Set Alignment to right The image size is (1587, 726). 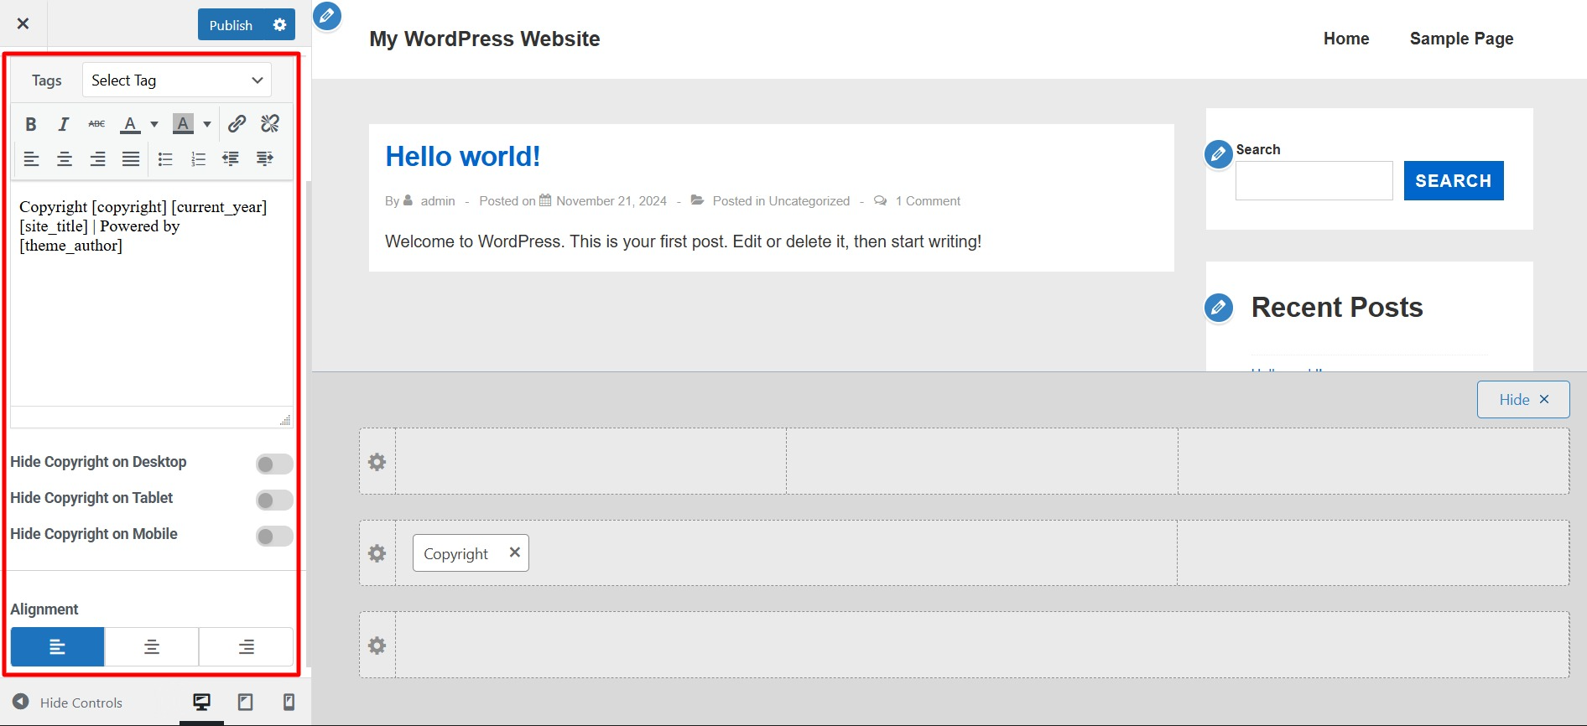247,647
